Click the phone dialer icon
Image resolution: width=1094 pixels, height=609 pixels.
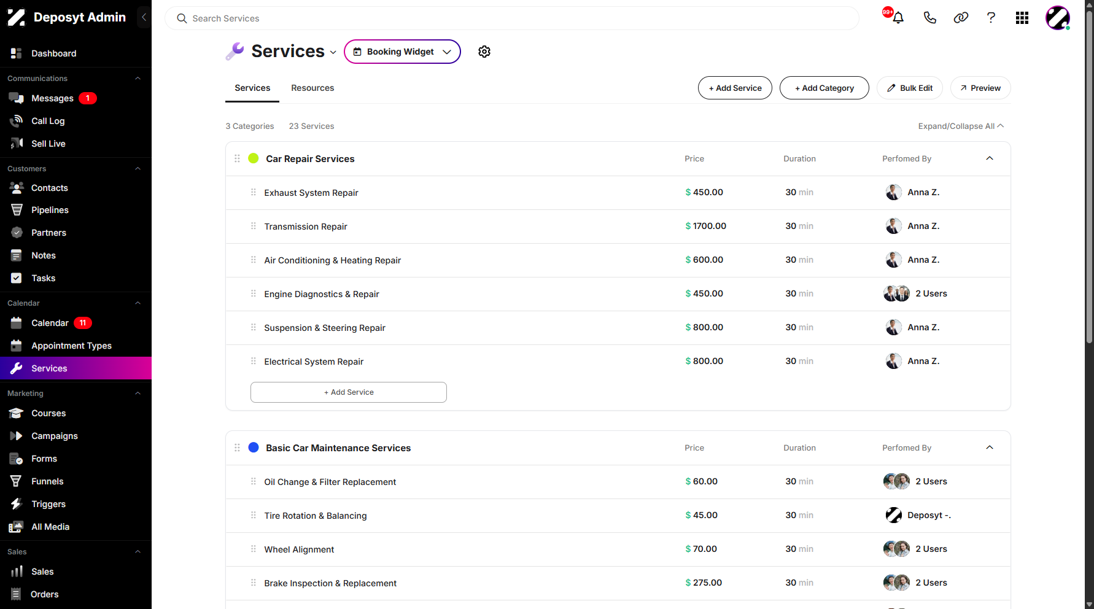929,18
